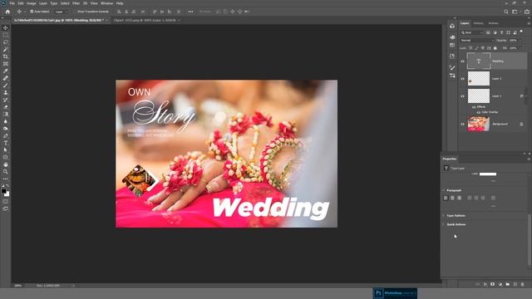Enable Show Transform Controls checkbox
Viewport: 532px width, 299px height.
tap(76, 12)
